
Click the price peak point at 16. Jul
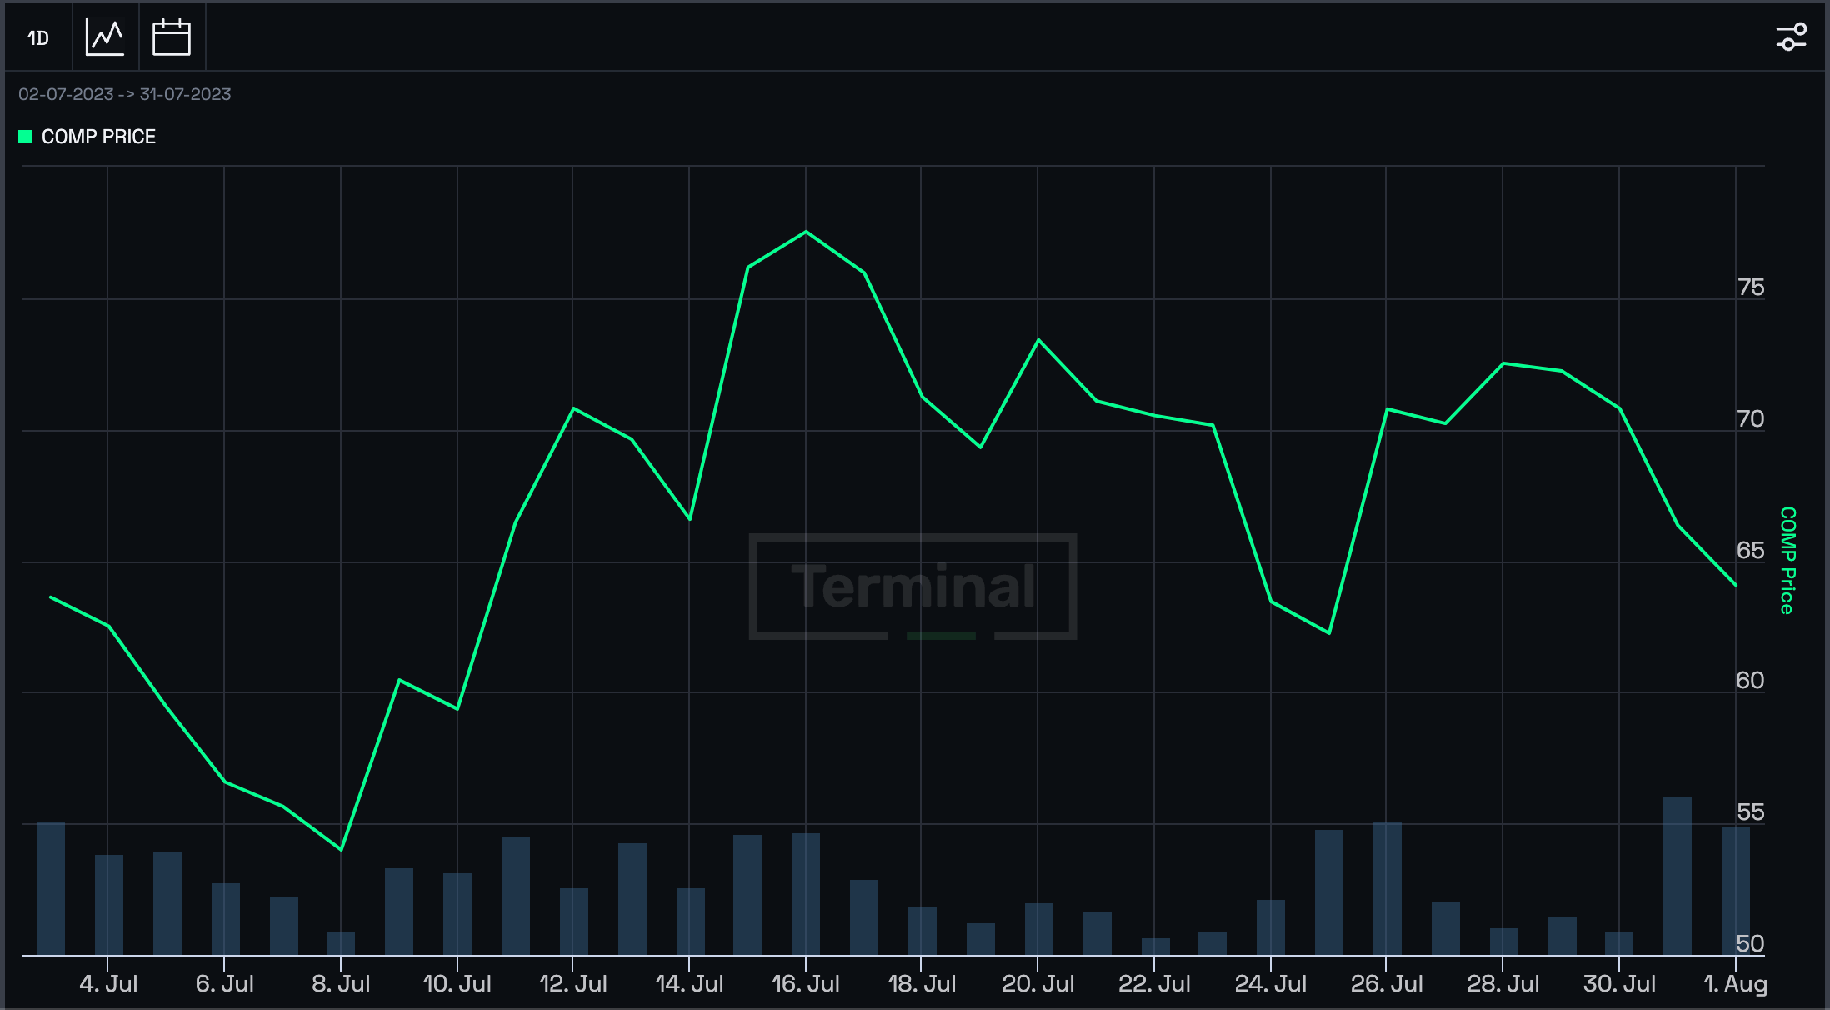coord(806,232)
